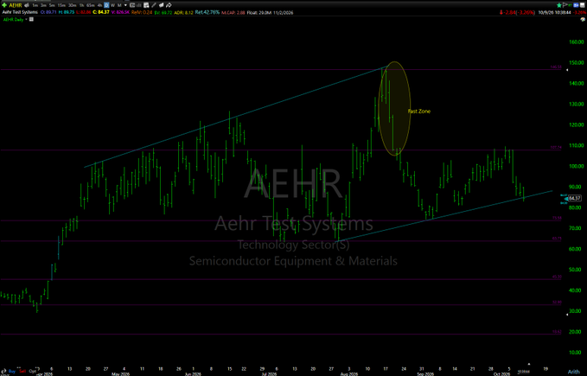Switch to the 5m timeframe

coord(52,5)
